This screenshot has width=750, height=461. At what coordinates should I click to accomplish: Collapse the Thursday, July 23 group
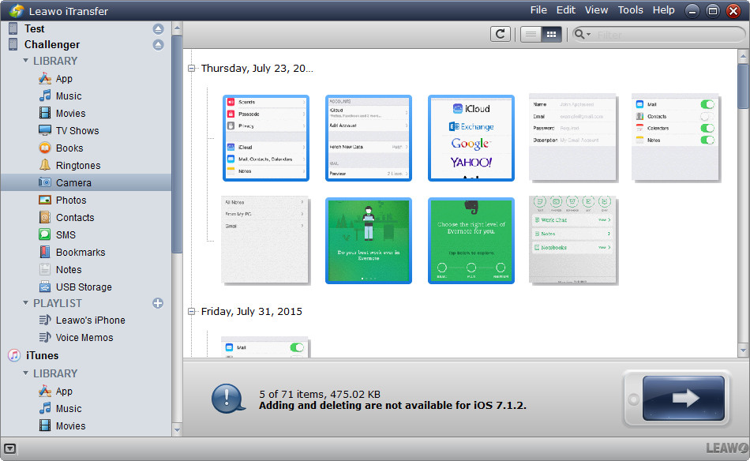(190, 68)
